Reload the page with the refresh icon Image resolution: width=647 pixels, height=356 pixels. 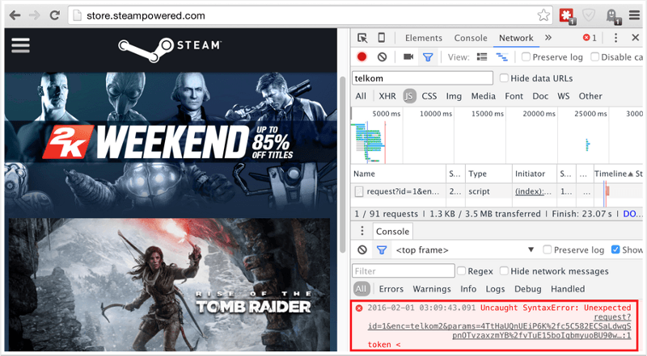[54, 15]
